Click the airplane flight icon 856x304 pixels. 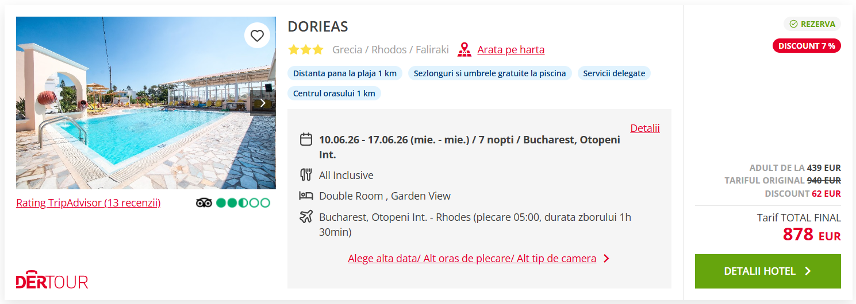306,217
